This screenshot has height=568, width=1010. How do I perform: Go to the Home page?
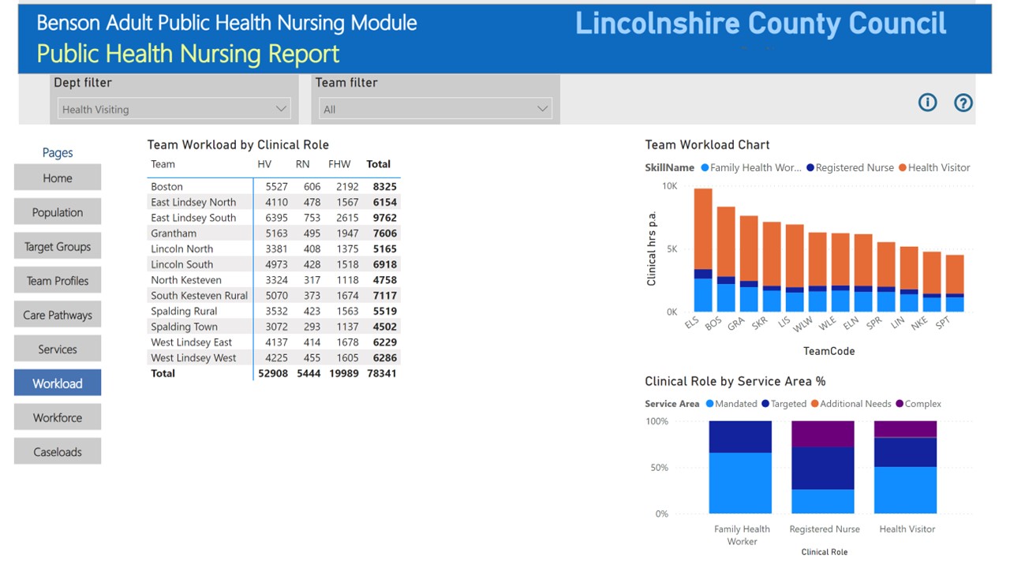pos(58,178)
